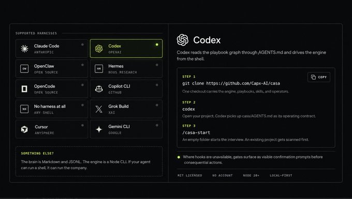Switch to the OpenClaw harness
352x199 pixels.
coord(52,68)
